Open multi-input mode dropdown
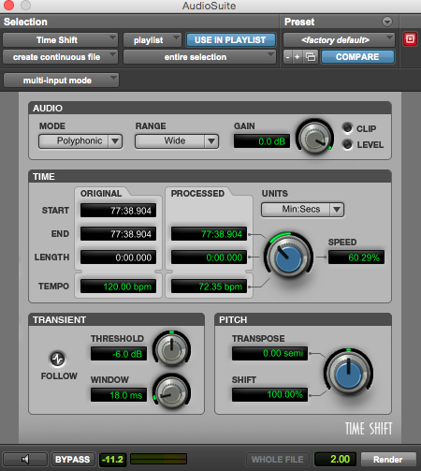421x471 pixels. click(61, 81)
